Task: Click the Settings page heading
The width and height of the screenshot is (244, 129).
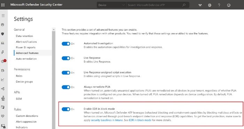Action: point(23,19)
